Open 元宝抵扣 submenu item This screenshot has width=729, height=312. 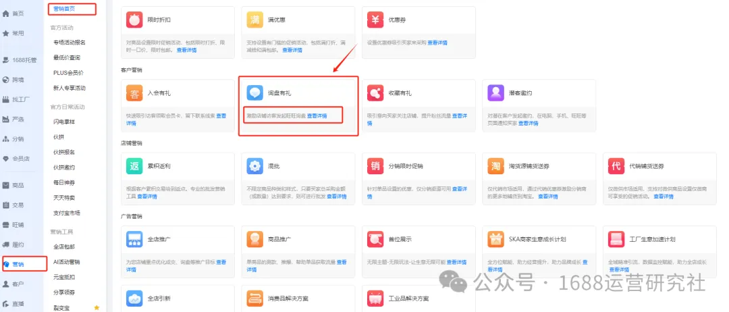point(64,277)
